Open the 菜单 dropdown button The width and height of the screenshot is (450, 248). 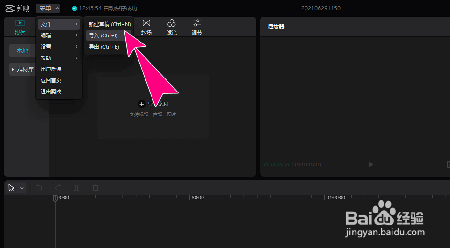(x=48, y=8)
